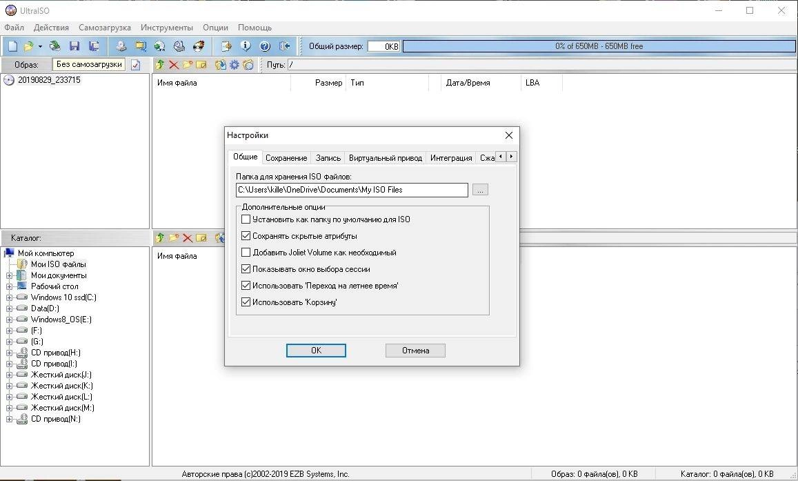Select the 20190829_233715 image node
The image size is (798, 481).
coord(49,80)
